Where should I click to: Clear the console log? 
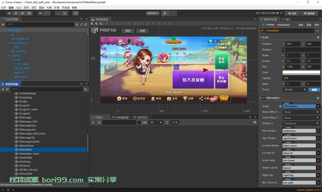93,123
